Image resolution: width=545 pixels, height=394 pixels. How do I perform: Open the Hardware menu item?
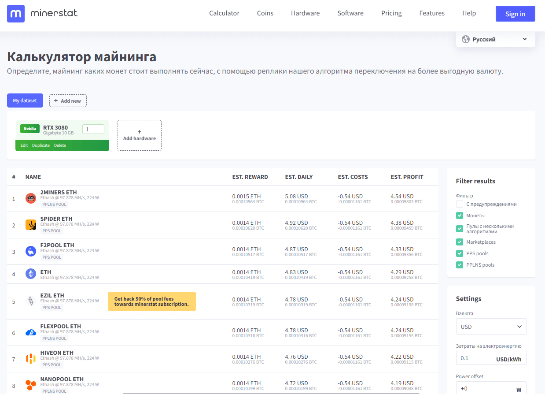click(305, 13)
